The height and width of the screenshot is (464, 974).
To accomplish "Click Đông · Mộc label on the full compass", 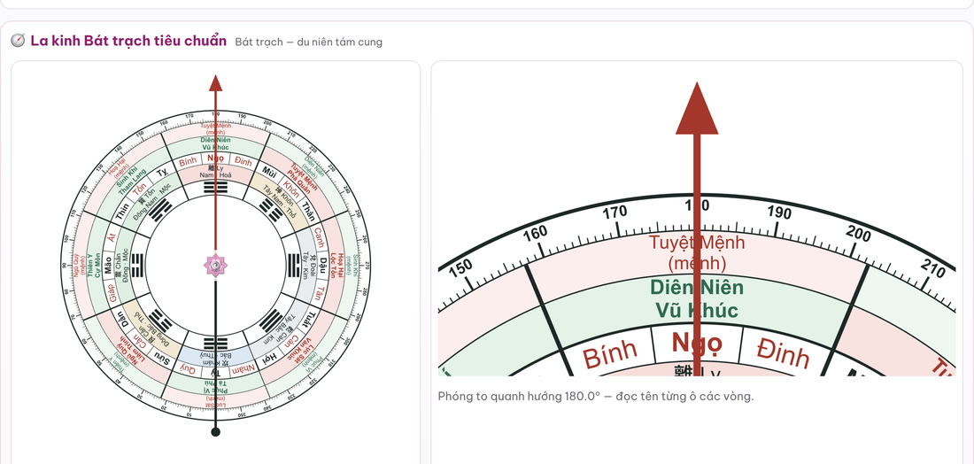I will [x=125, y=265].
